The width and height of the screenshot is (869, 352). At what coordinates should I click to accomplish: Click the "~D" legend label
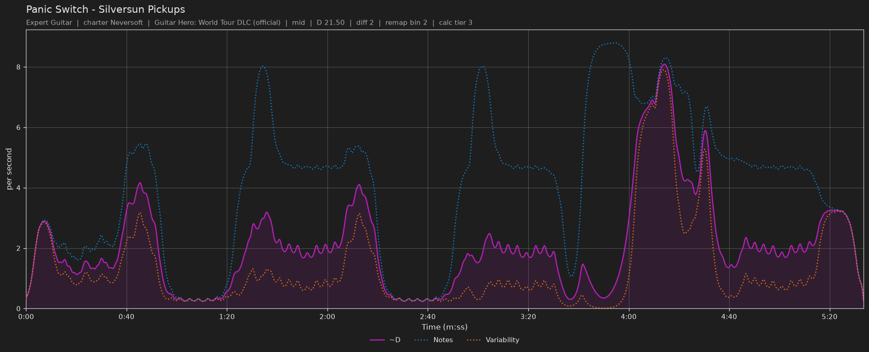pyautogui.click(x=395, y=340)
